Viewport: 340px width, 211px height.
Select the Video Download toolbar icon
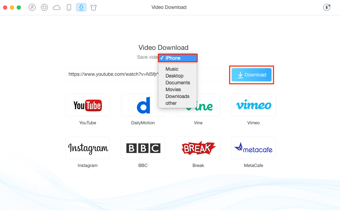(81, 8)
